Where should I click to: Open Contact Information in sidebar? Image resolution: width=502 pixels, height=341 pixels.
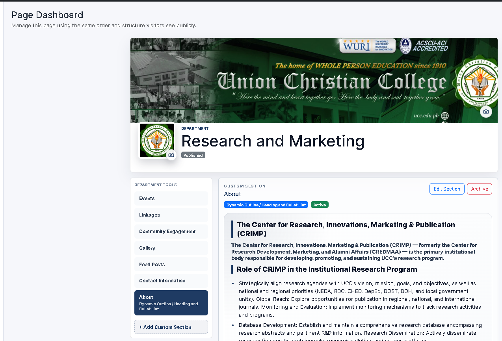point(171,281)
